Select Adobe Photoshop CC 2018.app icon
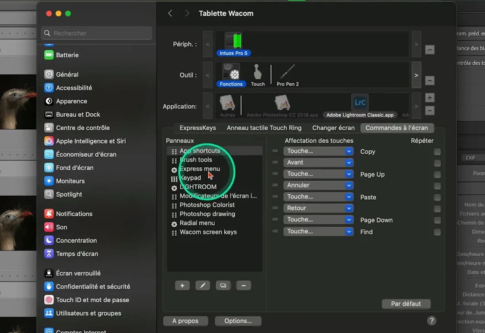485x333 pixels. pos(282,106)
